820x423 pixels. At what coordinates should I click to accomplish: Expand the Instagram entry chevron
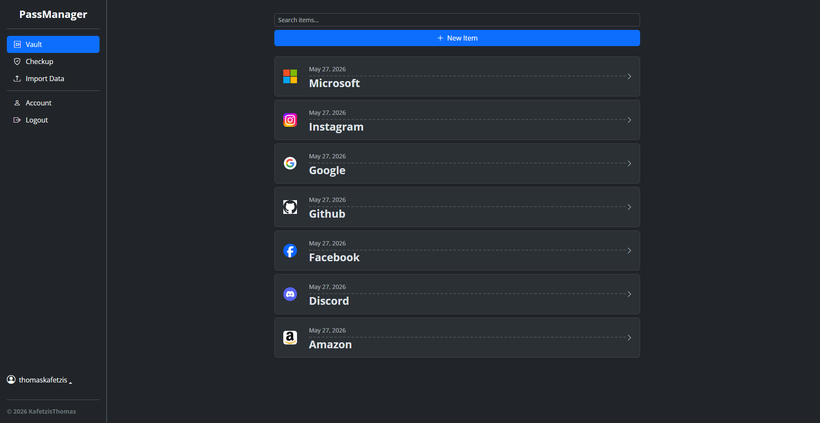tap(629, 120)
